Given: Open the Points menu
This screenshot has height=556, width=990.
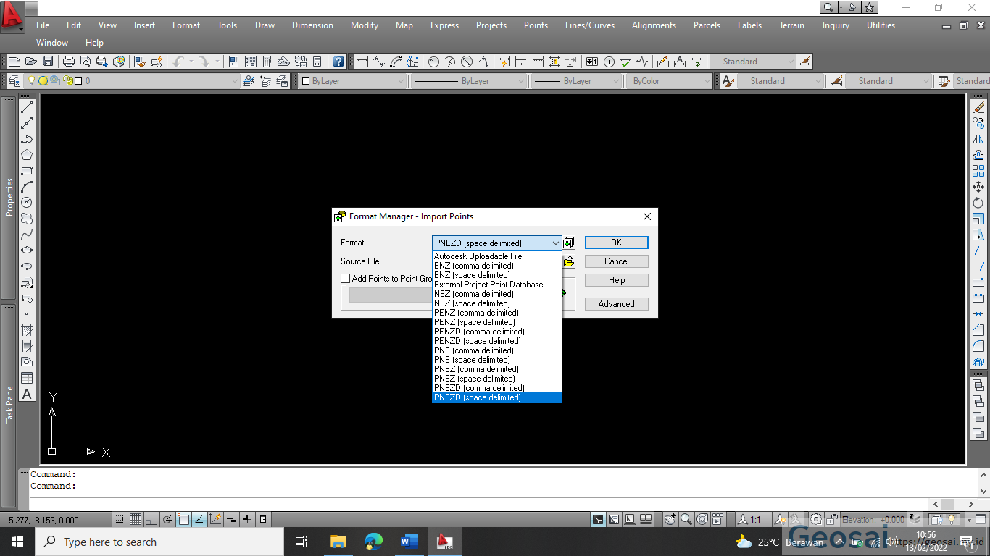Looking at the screenshot, I should [536, 25].
